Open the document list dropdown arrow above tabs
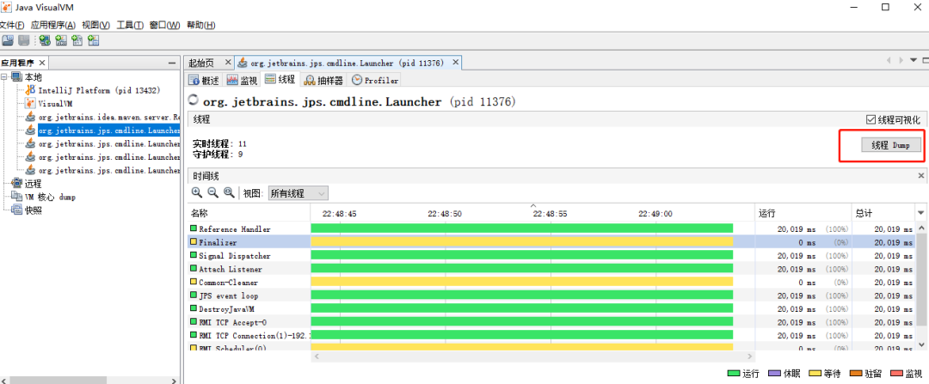This screenshot has width=929, height=384. click(x=913, y=60)
